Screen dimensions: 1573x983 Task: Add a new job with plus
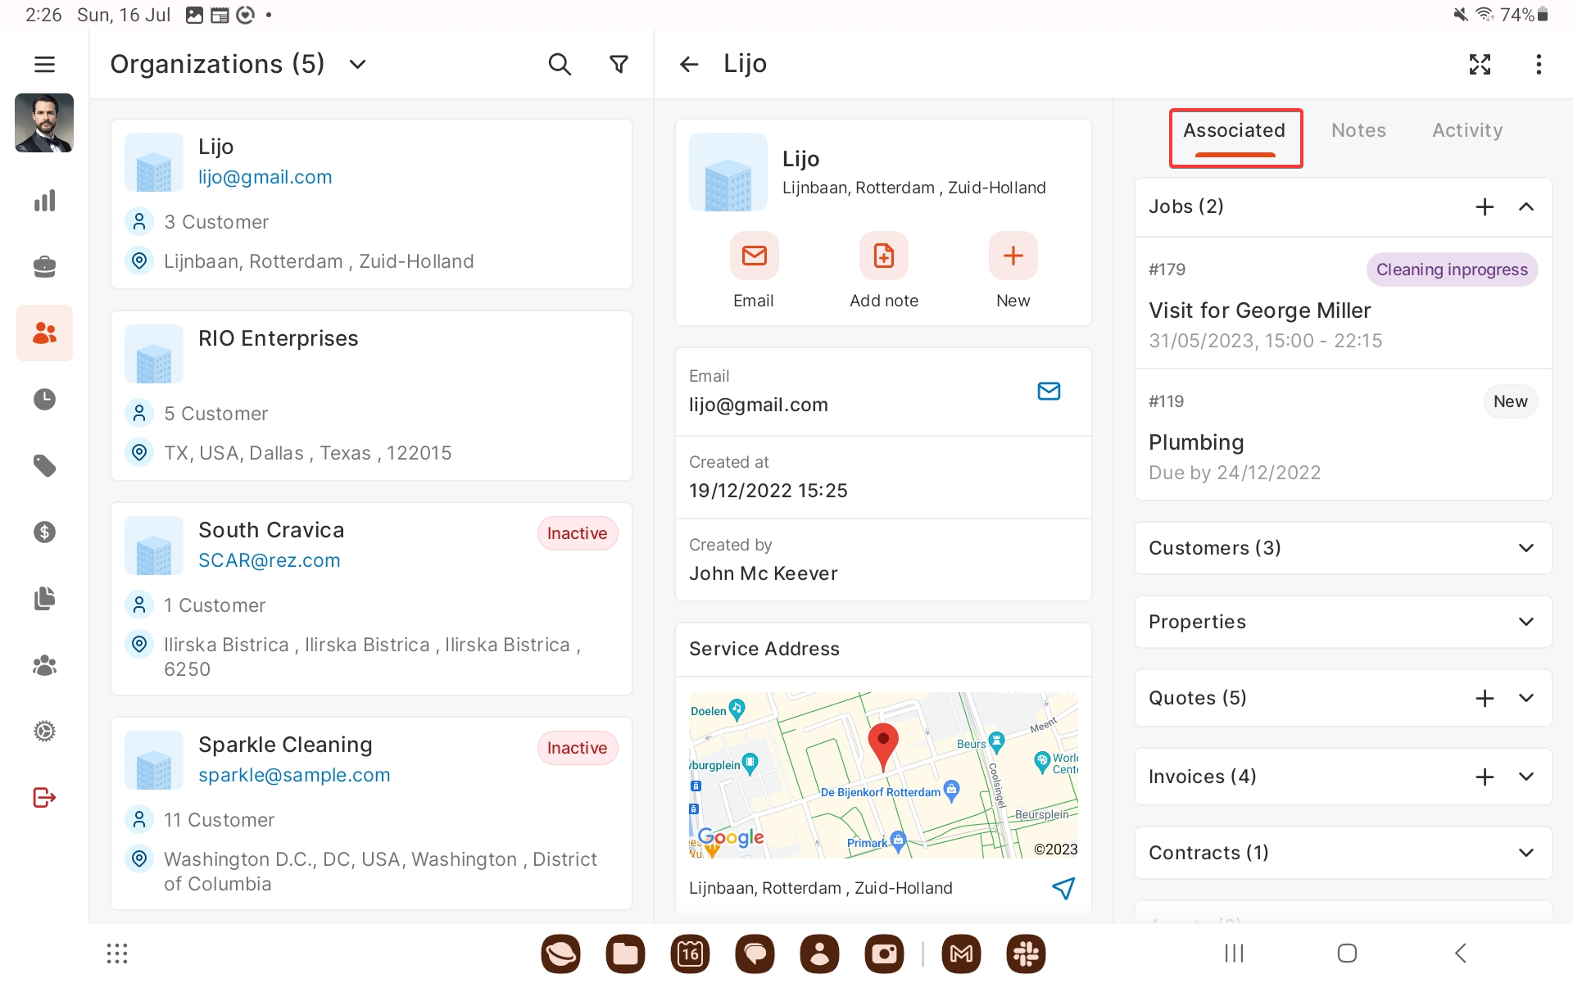(1485, 206)
